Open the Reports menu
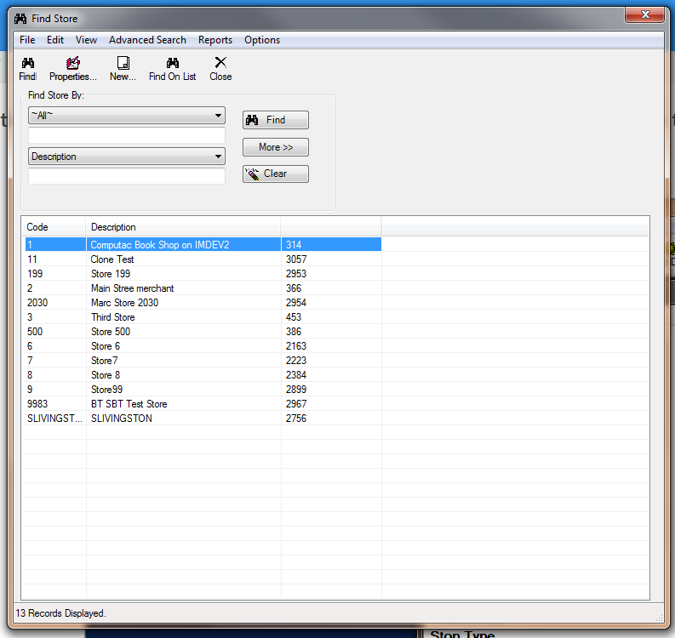Viewport: 675px width, 638px height. pos(215,40)
